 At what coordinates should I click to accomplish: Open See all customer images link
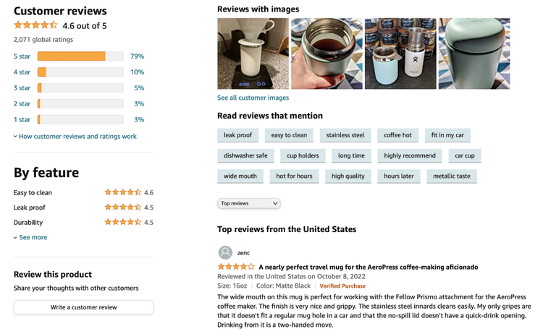253,98
